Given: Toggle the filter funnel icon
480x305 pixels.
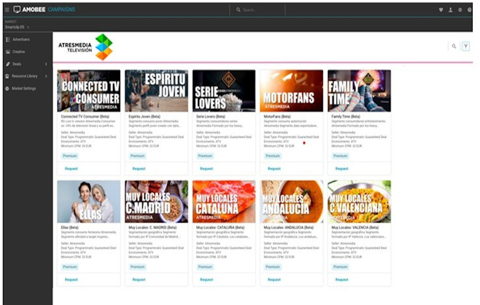Looking at the screenshot, I should (x=466, y=46).
